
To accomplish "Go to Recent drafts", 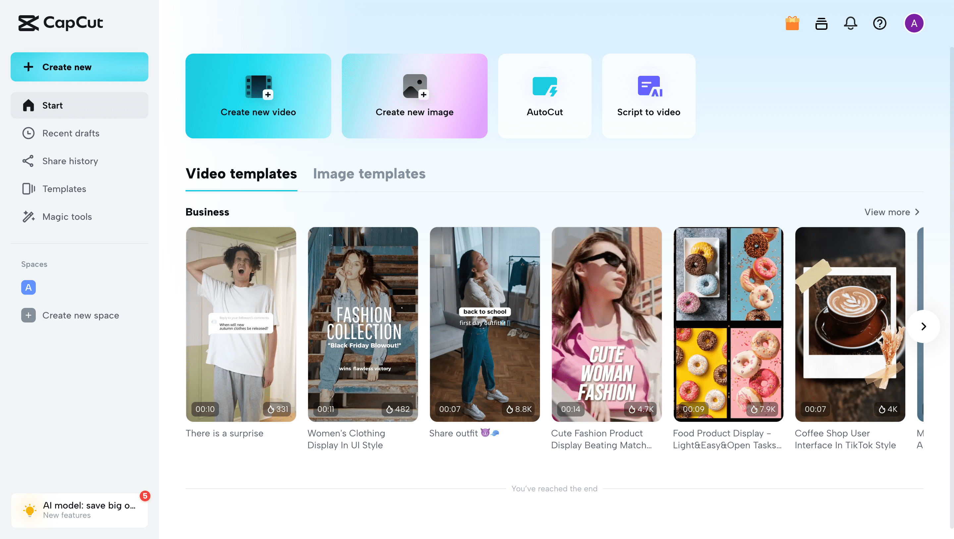I will point(71,133).
